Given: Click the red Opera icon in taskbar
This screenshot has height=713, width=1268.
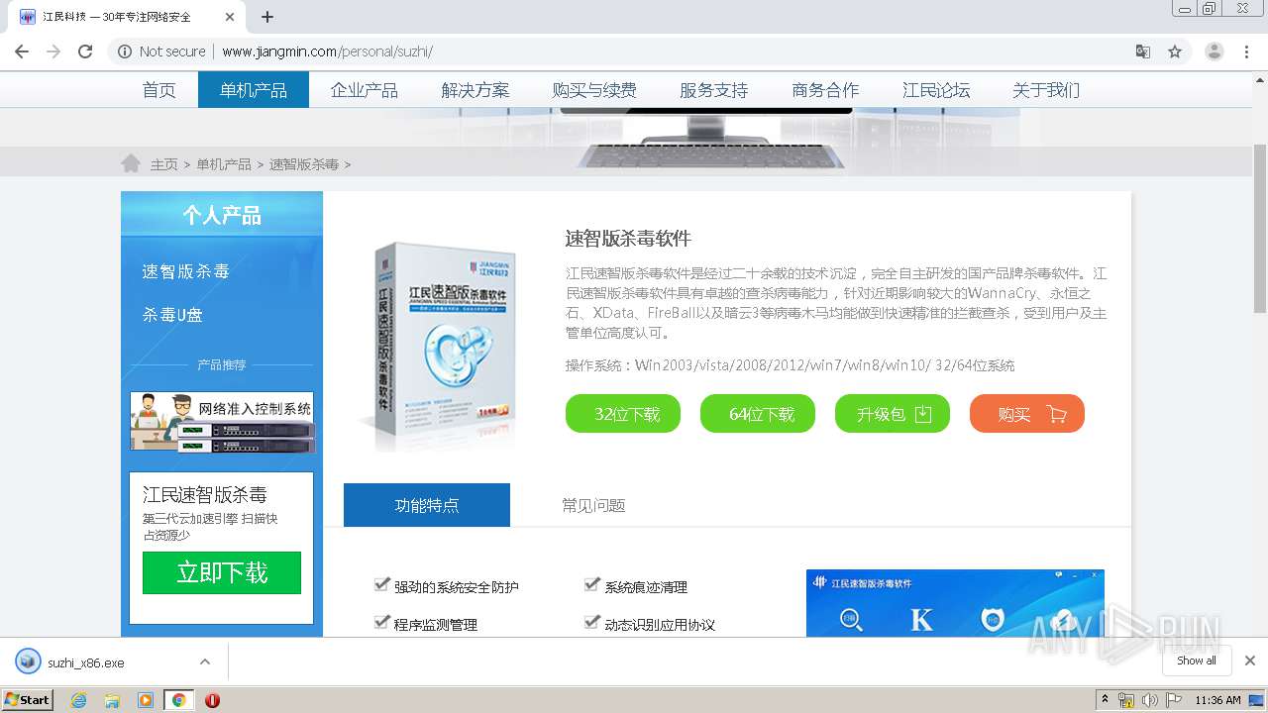Looking at the screenshot, I should (x=212, y=700).
